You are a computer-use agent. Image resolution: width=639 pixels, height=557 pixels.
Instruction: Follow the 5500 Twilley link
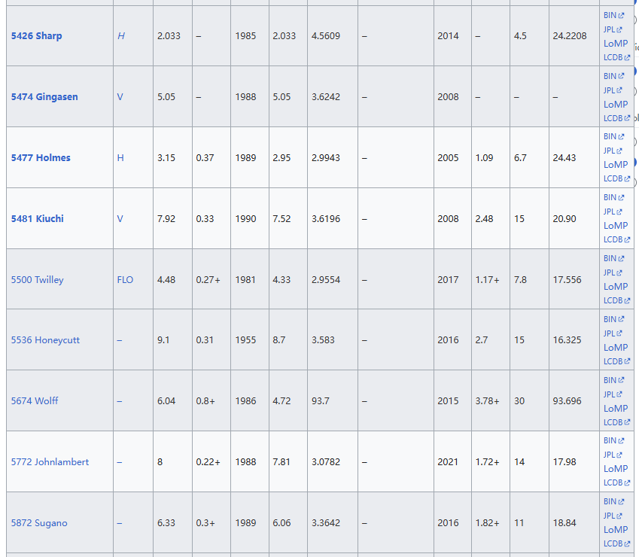pyautogui.click(x=37, y=280)
